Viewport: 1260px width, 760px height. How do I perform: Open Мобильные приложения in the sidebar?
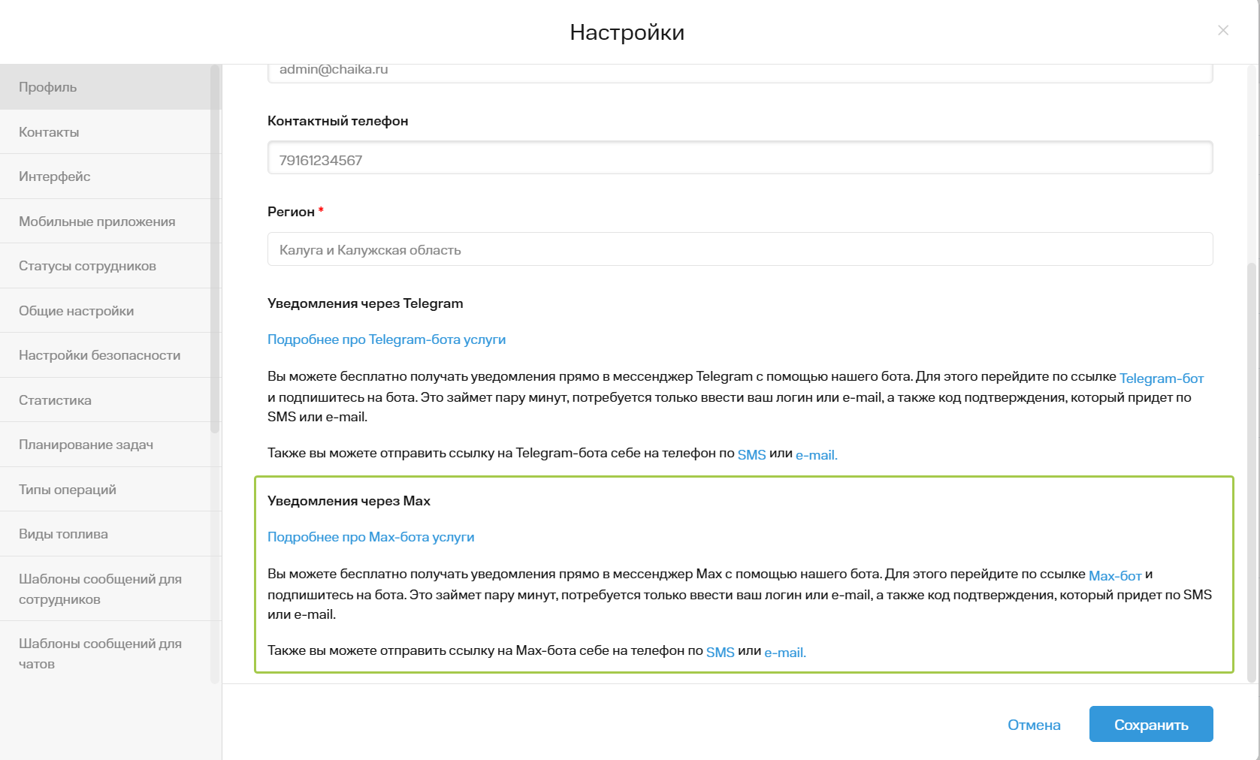105,222
